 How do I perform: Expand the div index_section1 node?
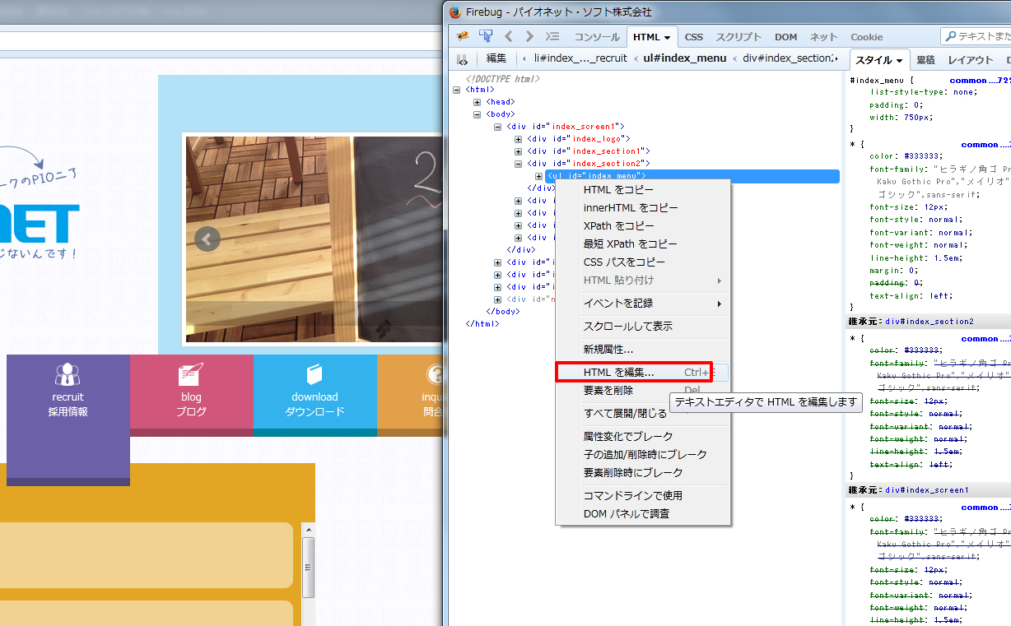click(518, 151)
